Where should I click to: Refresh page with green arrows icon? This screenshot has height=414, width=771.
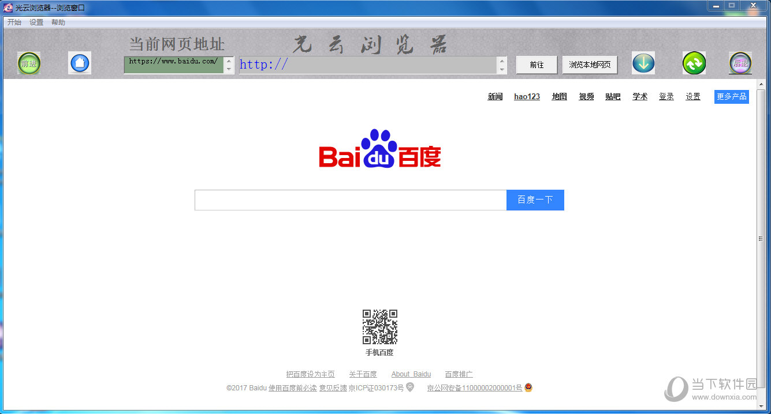[x=694, y=63]
